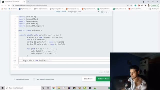This screenshot has width=160, height=90.
Task: Click on 'public class Solution {' line
Action: click(x=30, y=30)
